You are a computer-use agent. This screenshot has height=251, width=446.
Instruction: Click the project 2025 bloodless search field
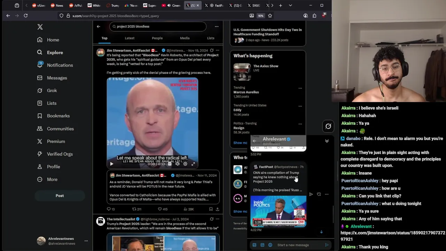(158, 26)
